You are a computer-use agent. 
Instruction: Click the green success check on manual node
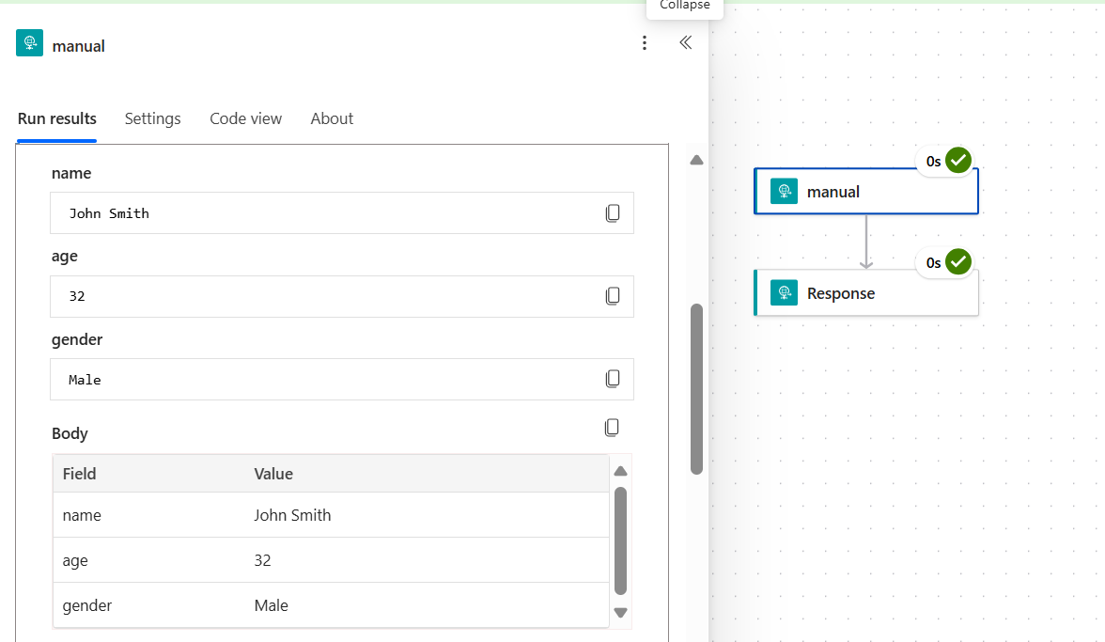click(957, 161)
